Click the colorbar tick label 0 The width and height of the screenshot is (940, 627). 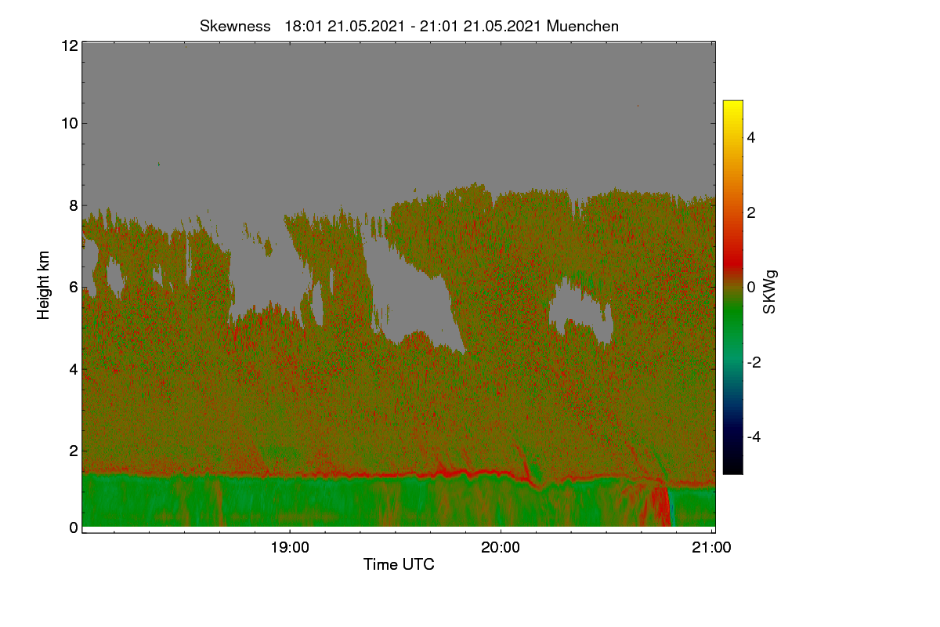coord(750,287)
